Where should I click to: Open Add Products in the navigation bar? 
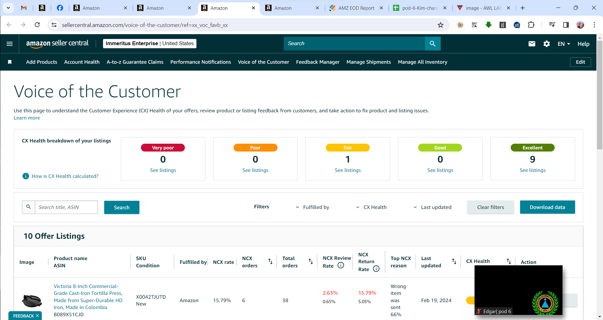point(42,62)
